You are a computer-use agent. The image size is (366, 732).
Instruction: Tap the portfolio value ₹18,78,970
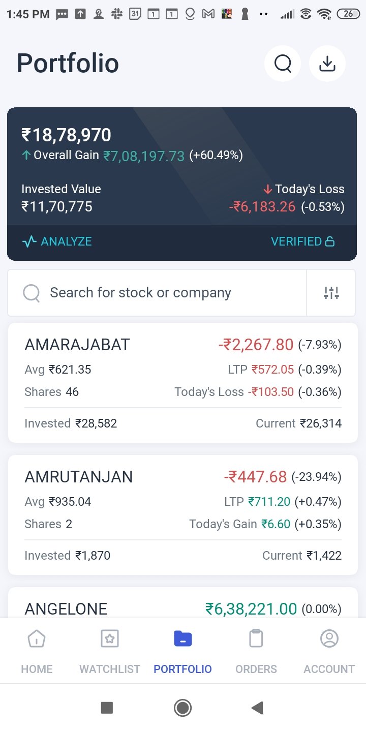(x=66, y=135)
